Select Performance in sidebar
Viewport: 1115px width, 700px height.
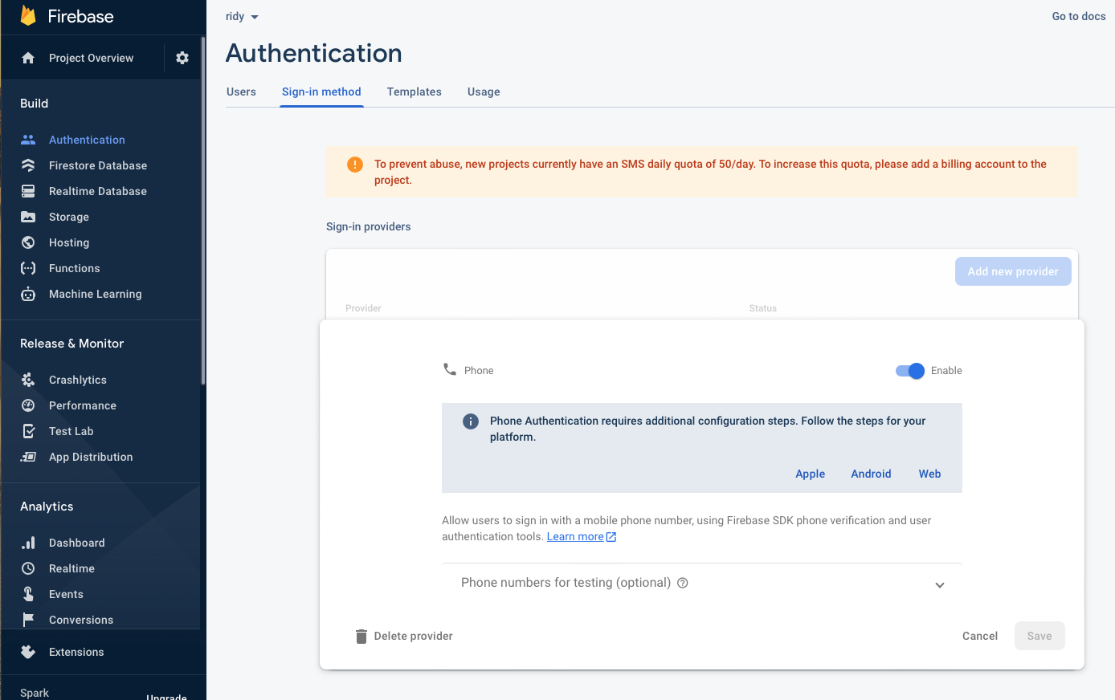(x=83, y=405)
